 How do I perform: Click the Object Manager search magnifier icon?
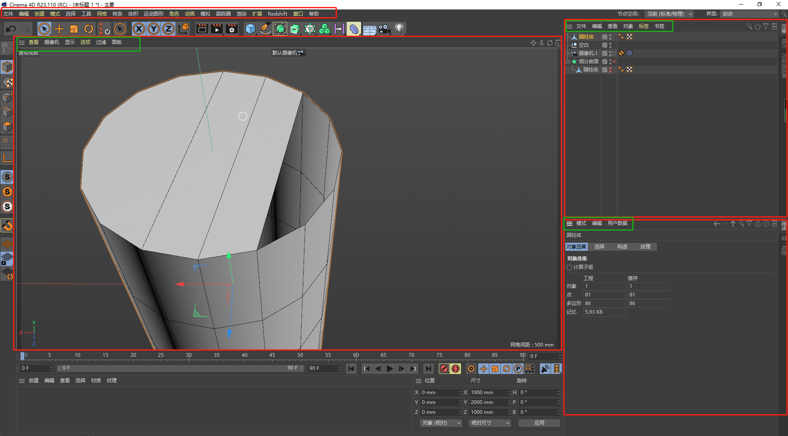pos(750,26)
